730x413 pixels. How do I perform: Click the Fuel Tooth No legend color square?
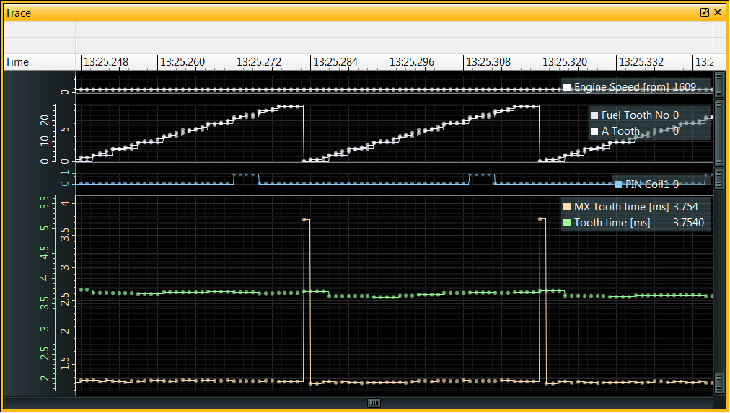pyautogui.click(x=594, y=115)
